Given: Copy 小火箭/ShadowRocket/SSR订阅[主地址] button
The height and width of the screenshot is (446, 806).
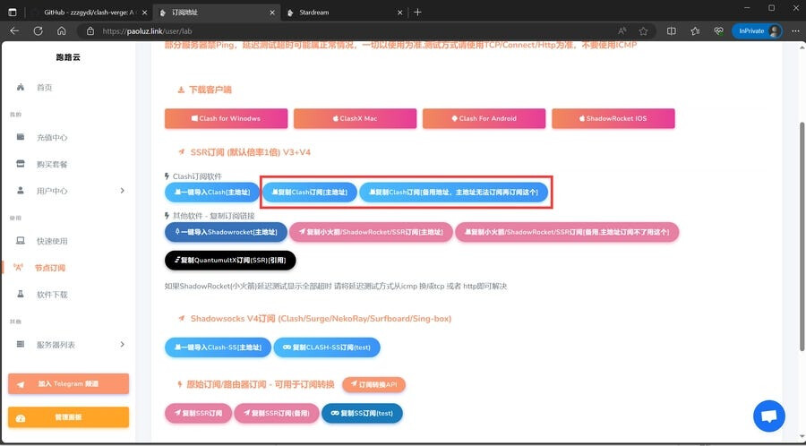Looking at the screenshot, I should pyautogui.click(x=371, y=232).
